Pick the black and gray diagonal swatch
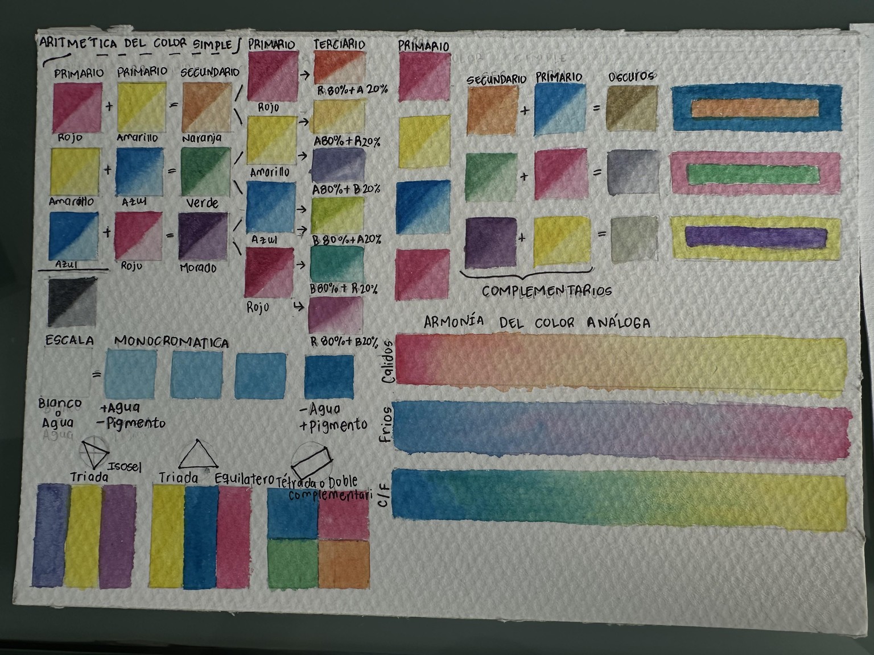Viewport: 874px width, 655px height. [x=73, y=301]
